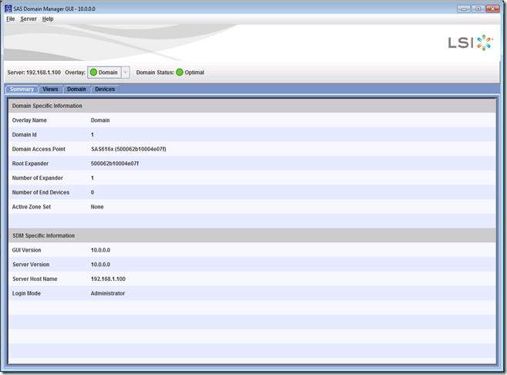Click the Number of Expander label
This screenshot has height=375, width=507.
coord(38,177)
